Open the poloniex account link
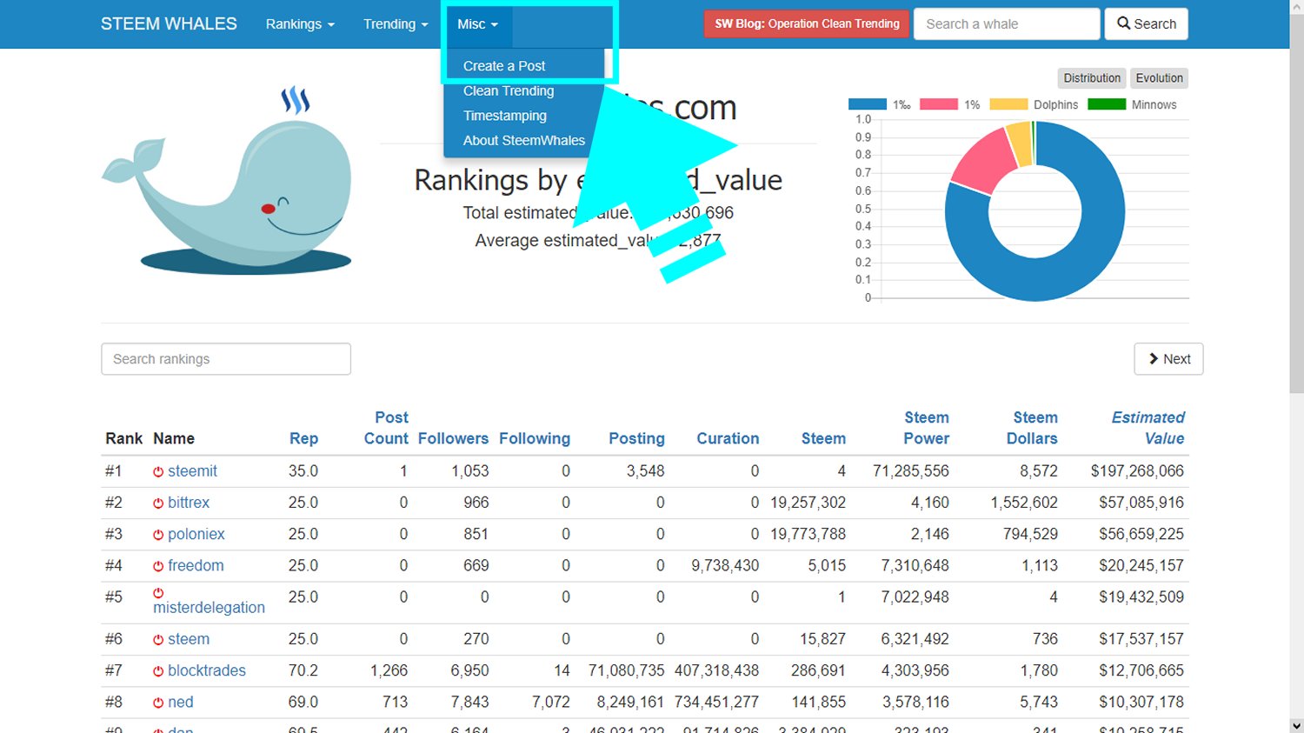 [196, 534]
